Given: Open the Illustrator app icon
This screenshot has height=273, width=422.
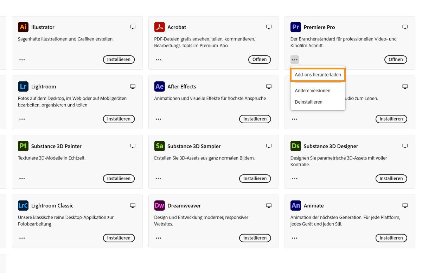Looking at the screenshot, I should pos(23,27).
